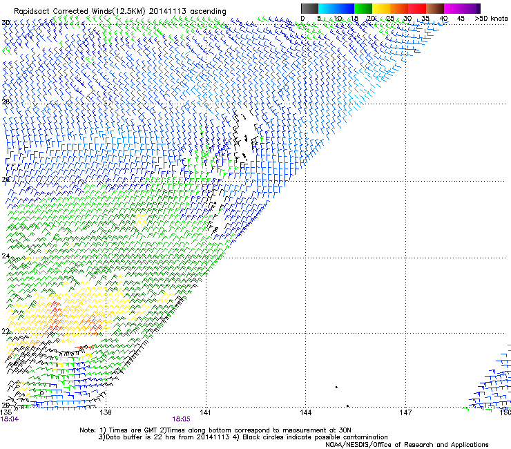Click the purple time stamp '18:05'
Viewport: 511px width, 449px height.
[x=181, y=419]
